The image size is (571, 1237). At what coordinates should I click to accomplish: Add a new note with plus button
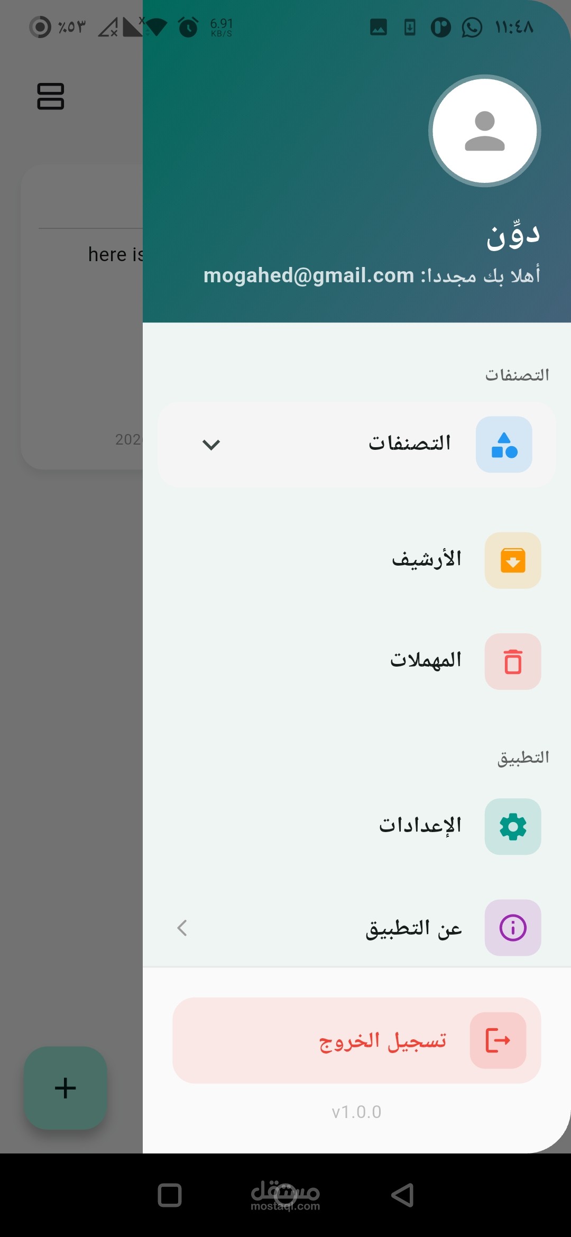66,1088
